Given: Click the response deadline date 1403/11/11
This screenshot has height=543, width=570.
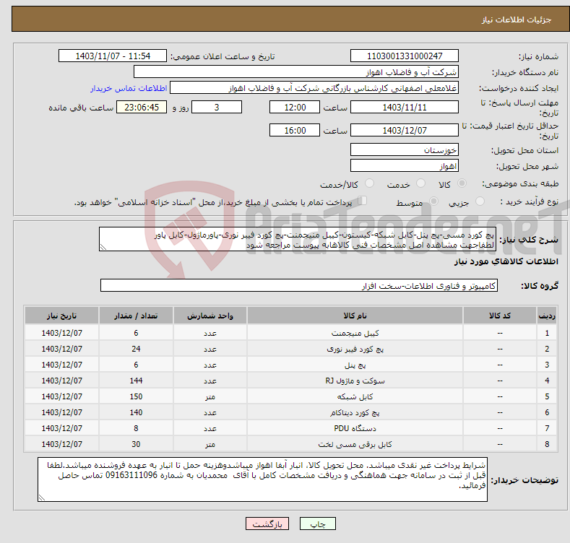Looking at the screenshot, I should [405, 107].
